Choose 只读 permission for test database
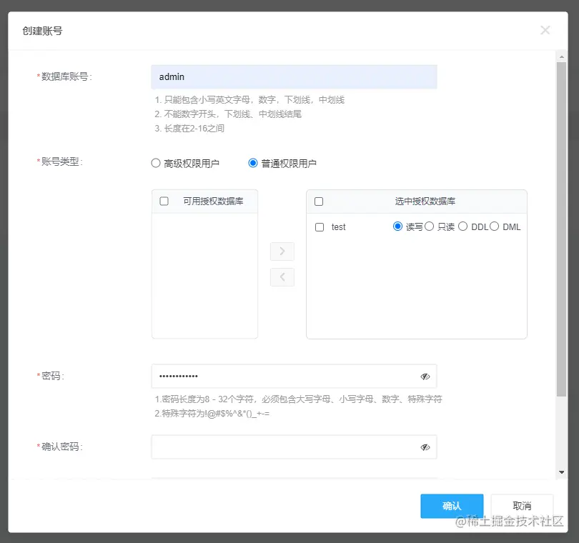Image resolution: width=579 pixels, height=543 pixels. [429, 226]
